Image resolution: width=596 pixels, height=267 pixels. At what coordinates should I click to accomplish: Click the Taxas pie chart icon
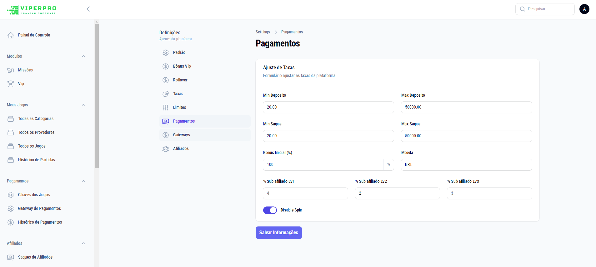tap(166, 94)
